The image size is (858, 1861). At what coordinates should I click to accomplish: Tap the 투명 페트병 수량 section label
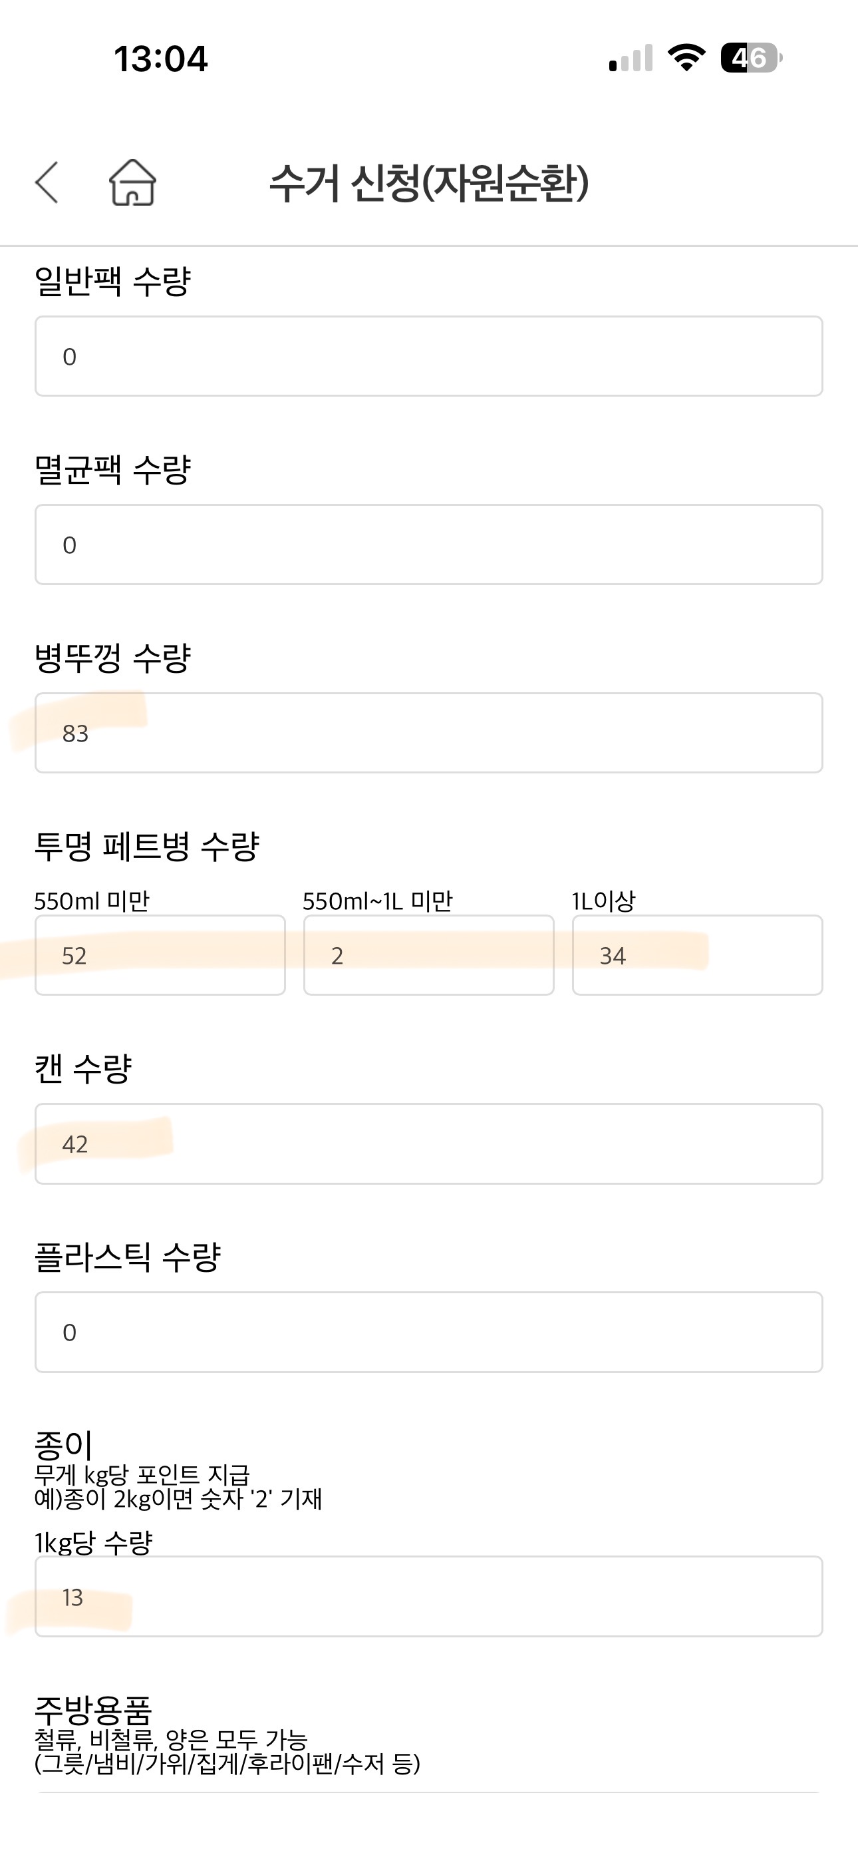point(146,846)
